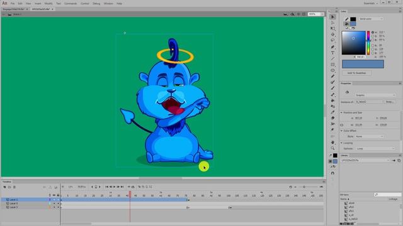Screen dimensions: 403x226
Task: Click the stroke color pencil icon in Color panel
Action: (346, 19)
